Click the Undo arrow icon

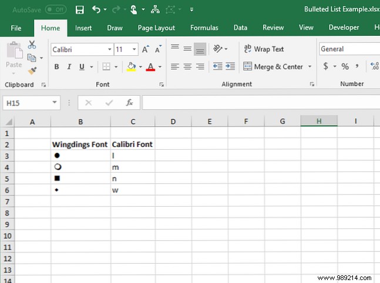[96, 9]
